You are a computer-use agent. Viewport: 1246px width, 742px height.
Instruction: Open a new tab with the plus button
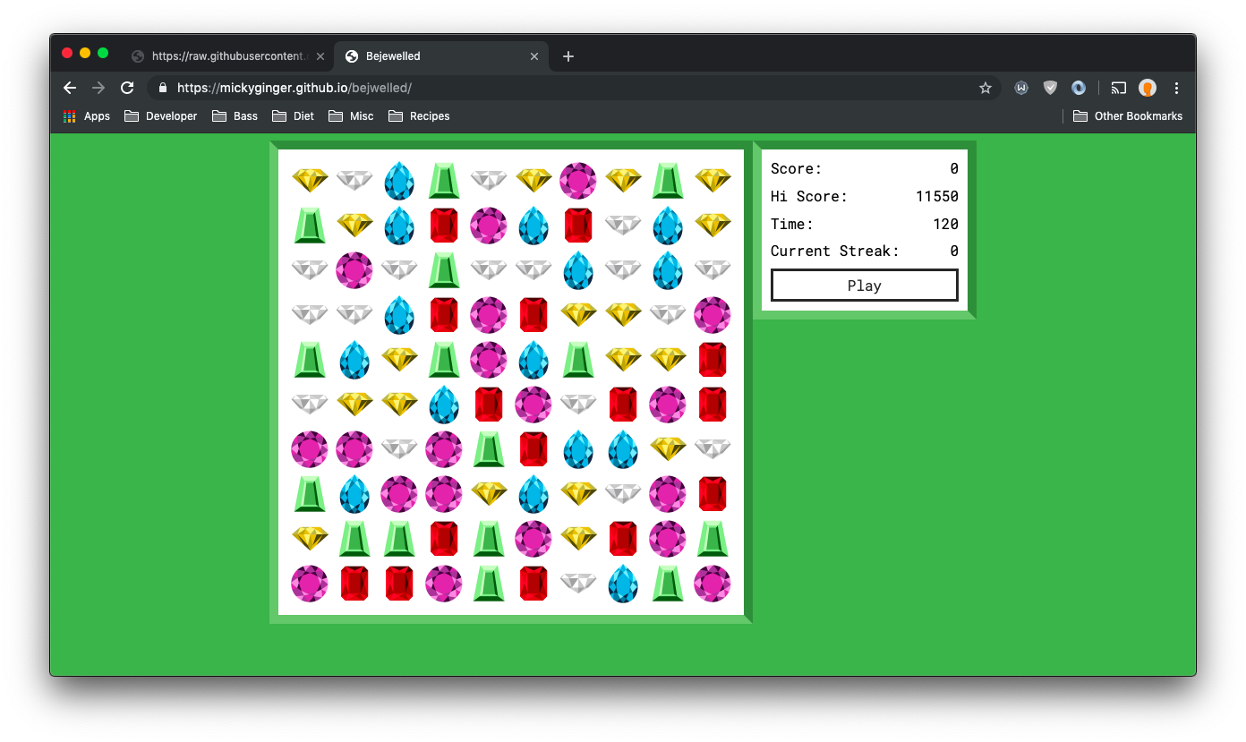(568, 56)
